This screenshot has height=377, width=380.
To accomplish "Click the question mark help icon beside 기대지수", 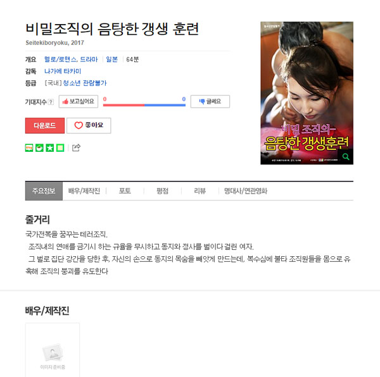I will pos(51,102).
